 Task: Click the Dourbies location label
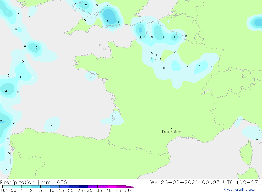[x=172, y=132]
